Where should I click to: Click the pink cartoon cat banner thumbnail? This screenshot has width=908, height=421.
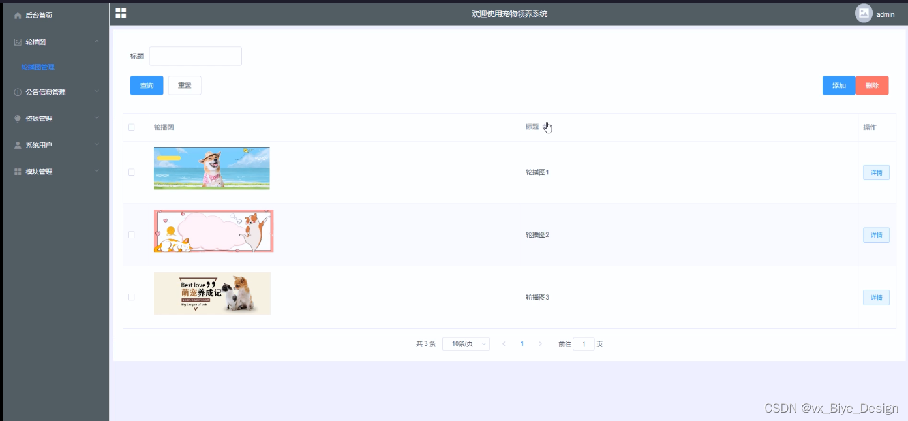tap(214, 231)
